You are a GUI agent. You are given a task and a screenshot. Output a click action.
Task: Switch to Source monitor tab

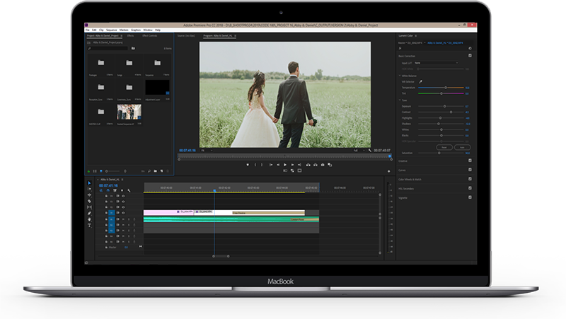click(186, 36)
